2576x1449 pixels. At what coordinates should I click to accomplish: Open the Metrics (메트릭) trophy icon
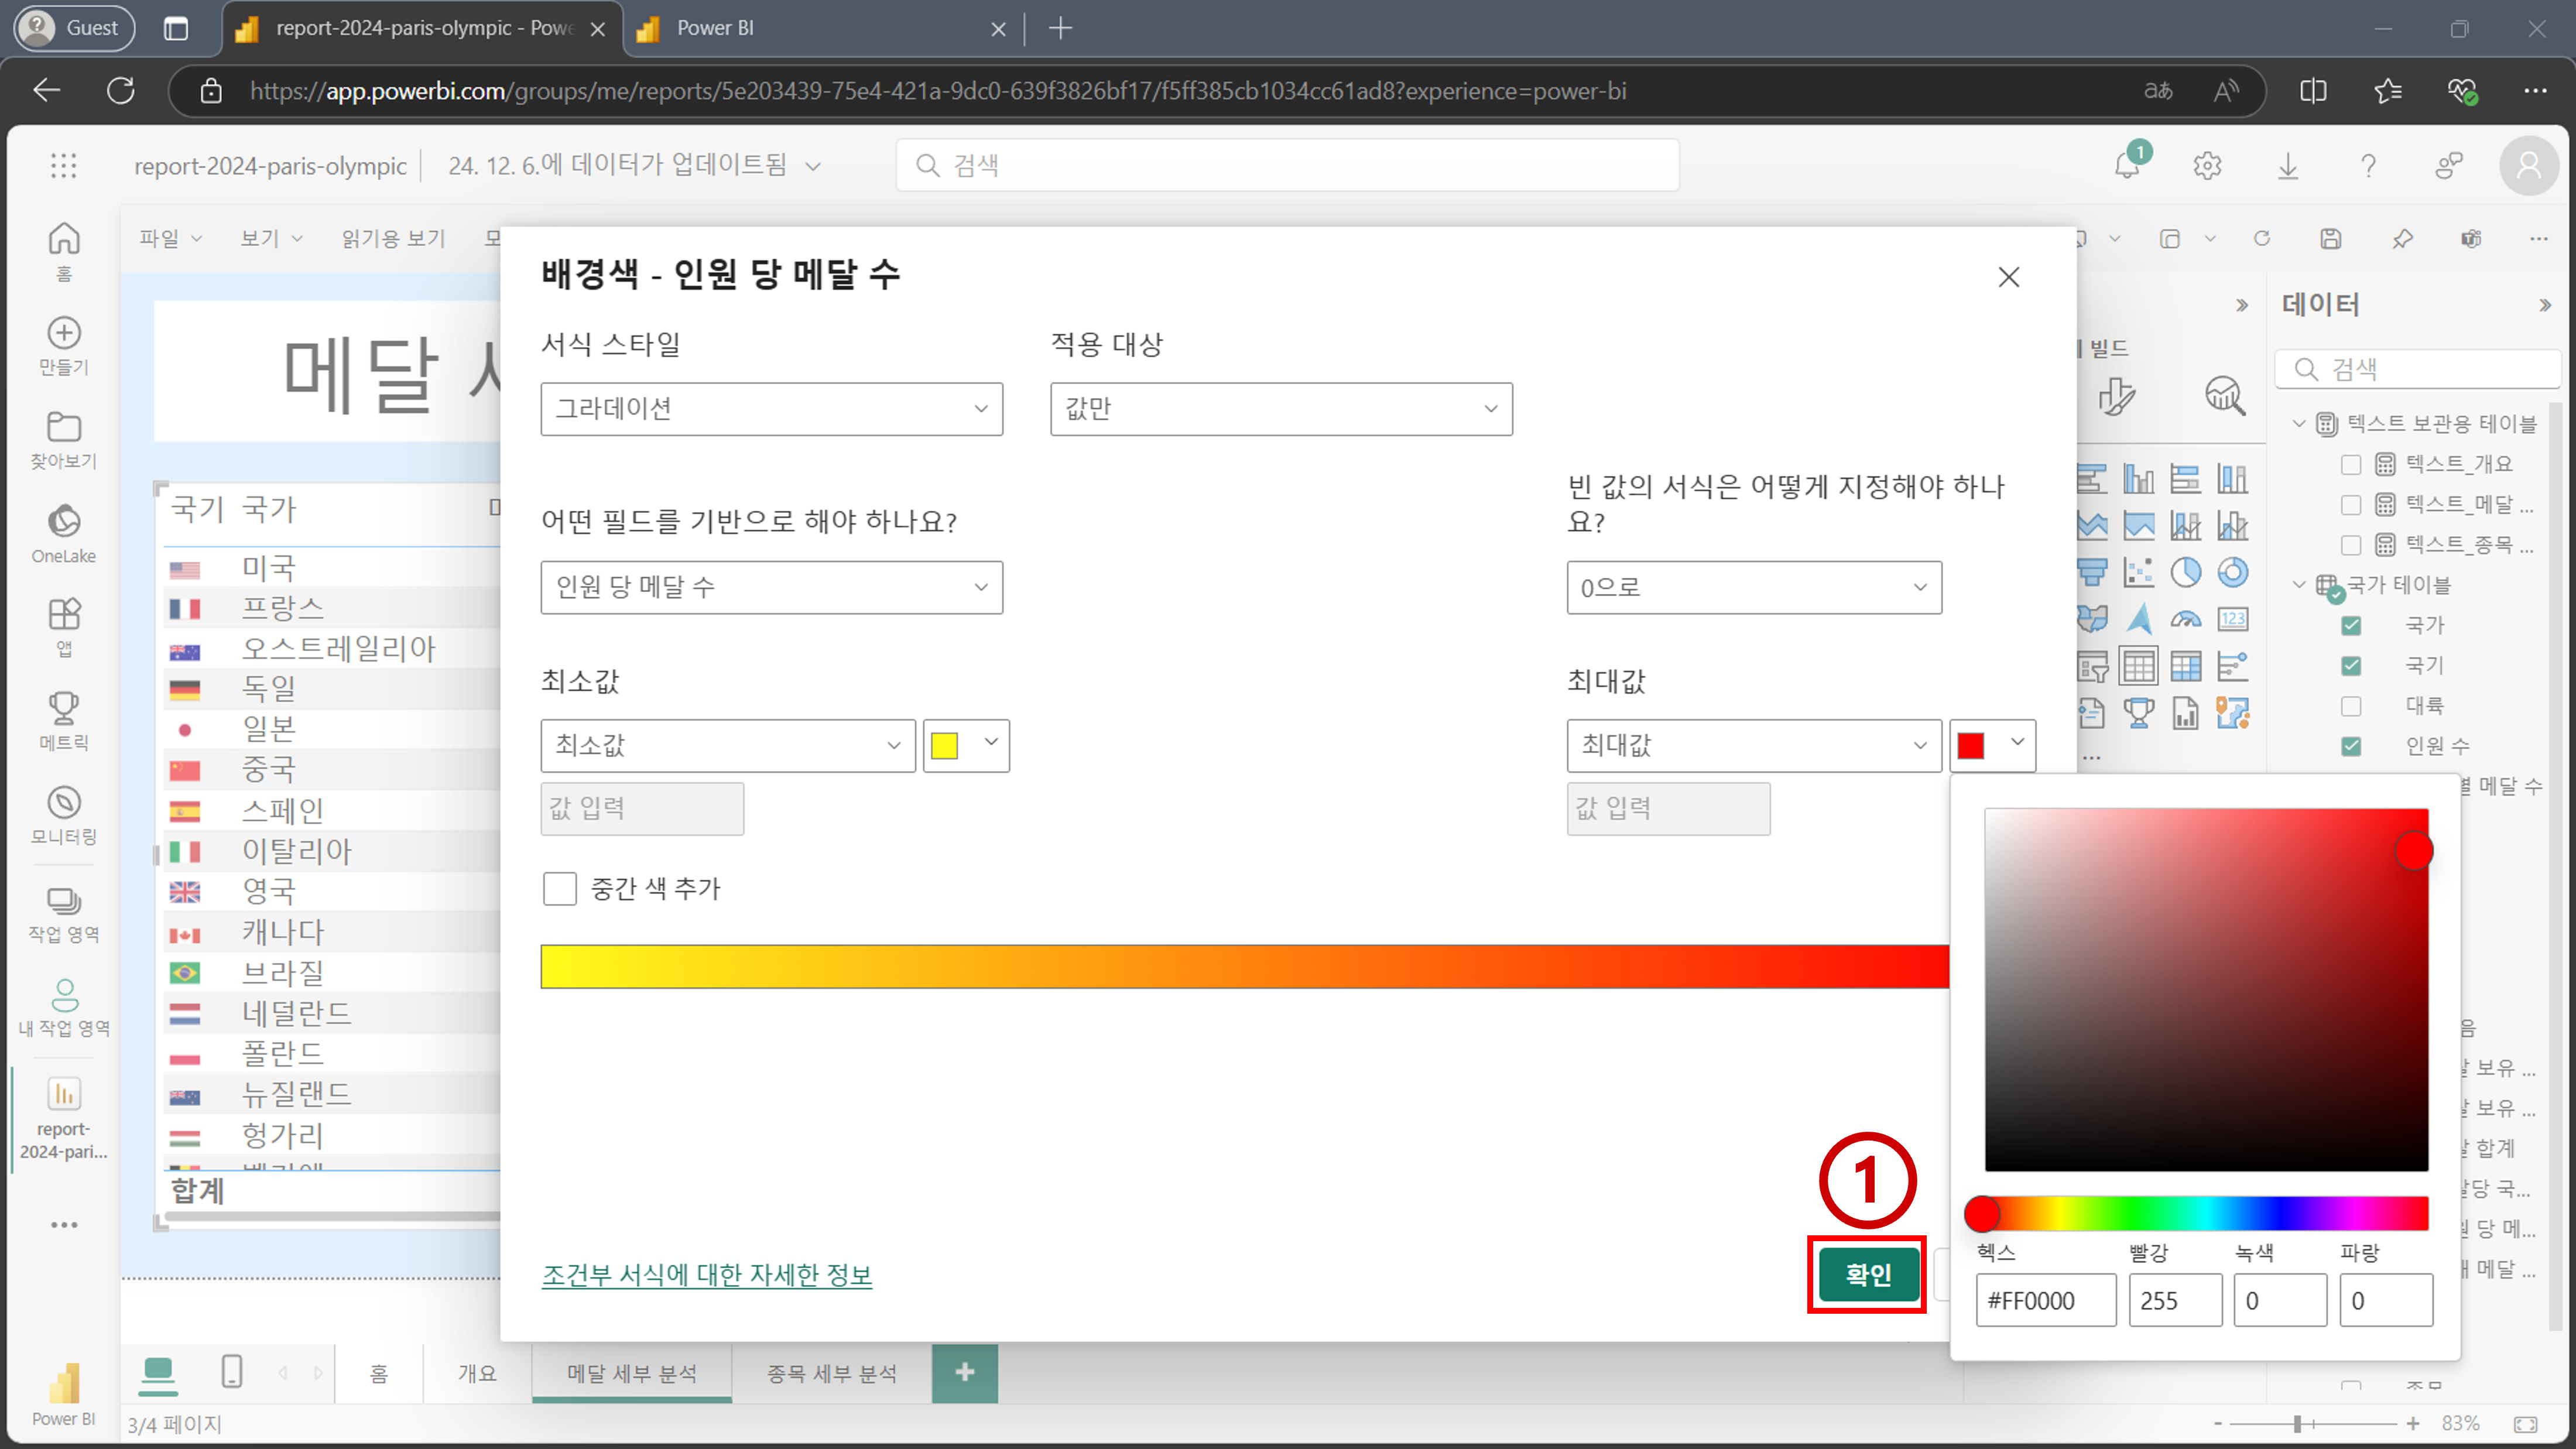point(64,721)
